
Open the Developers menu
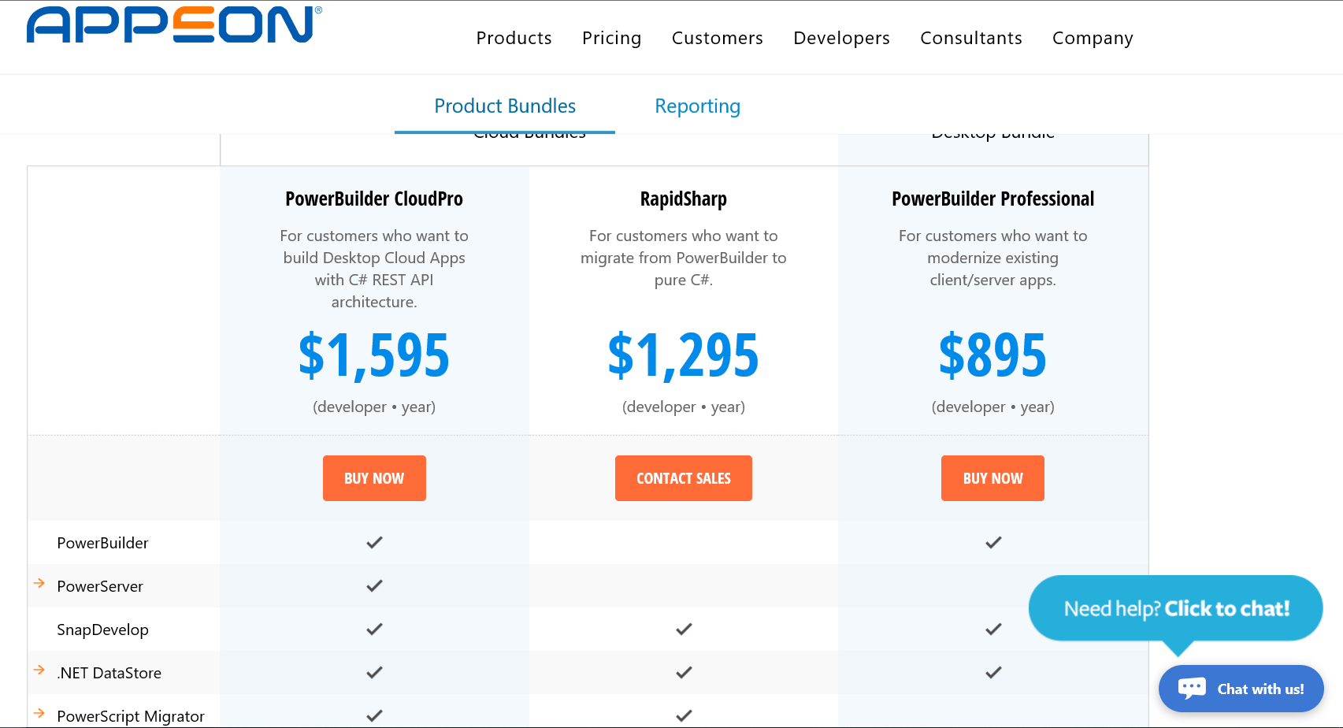(841, 38)
